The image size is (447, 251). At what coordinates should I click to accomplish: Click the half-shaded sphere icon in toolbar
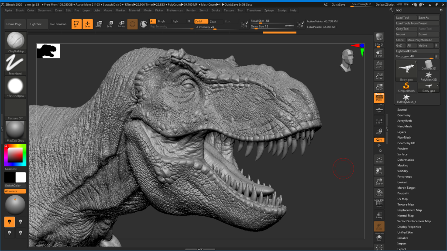143,24
